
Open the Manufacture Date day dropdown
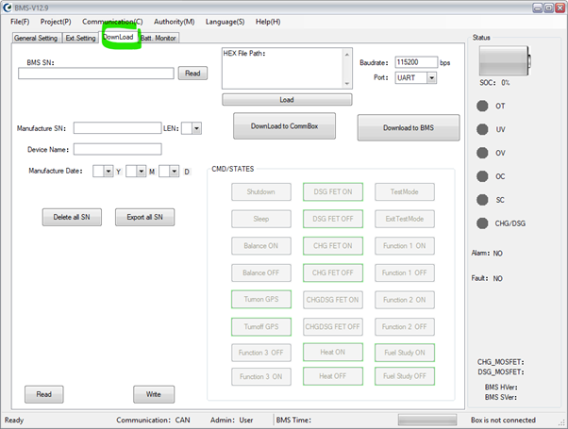point(175,171)
